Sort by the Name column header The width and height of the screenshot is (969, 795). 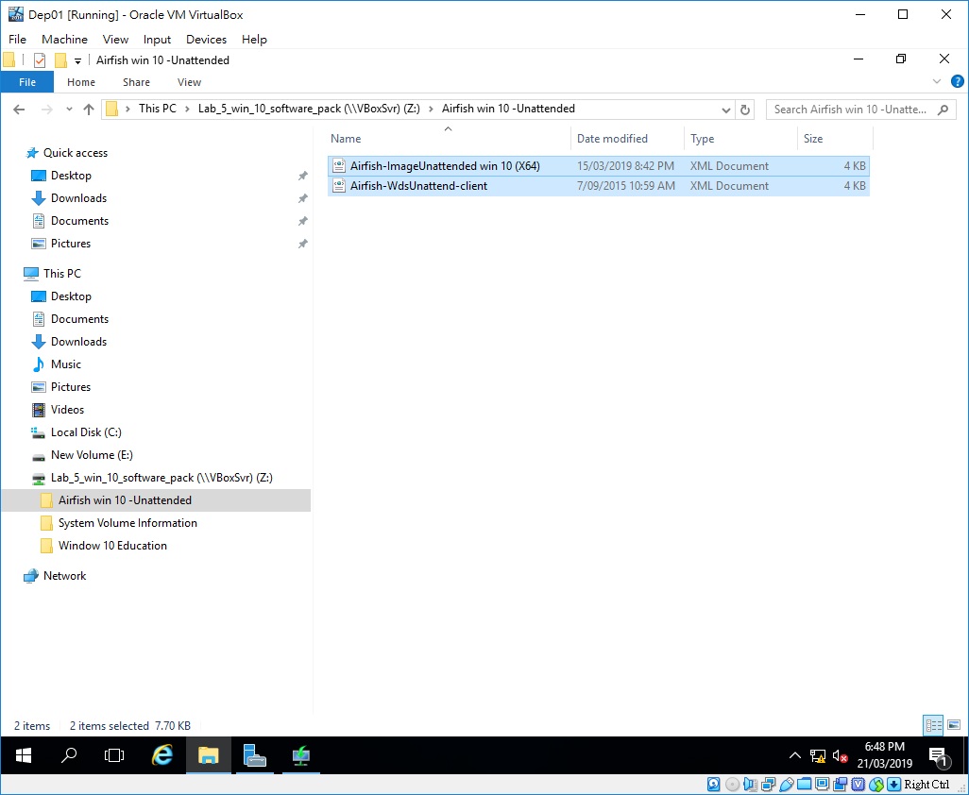(x=449, y=139)
